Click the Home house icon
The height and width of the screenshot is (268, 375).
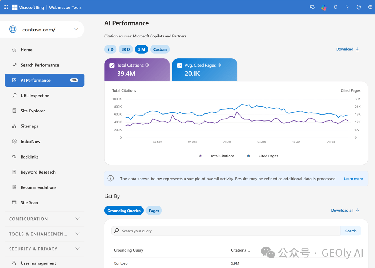[x=14, y=50]
